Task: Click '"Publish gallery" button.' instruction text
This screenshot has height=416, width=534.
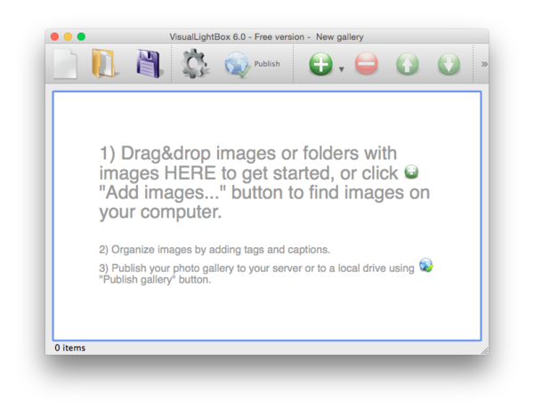Action: [155, 280]
